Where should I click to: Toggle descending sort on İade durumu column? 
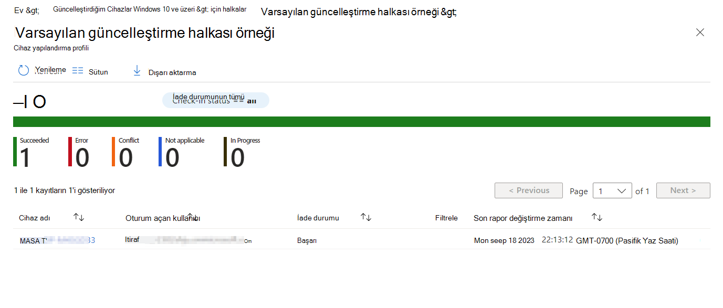[x=365, y=217]
